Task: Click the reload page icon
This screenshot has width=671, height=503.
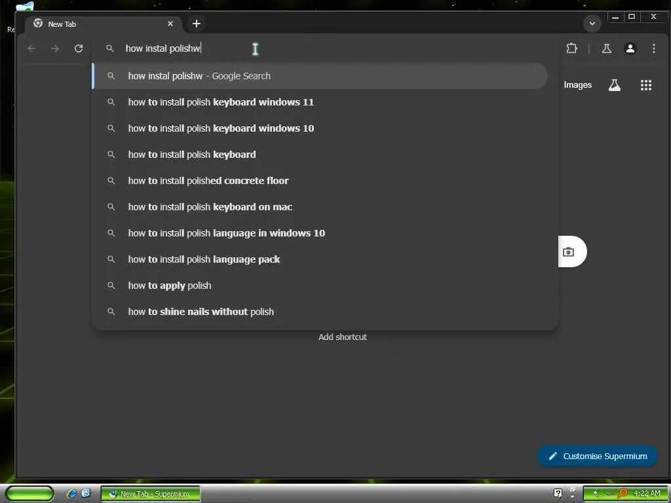Action: [x=79, y=48]
